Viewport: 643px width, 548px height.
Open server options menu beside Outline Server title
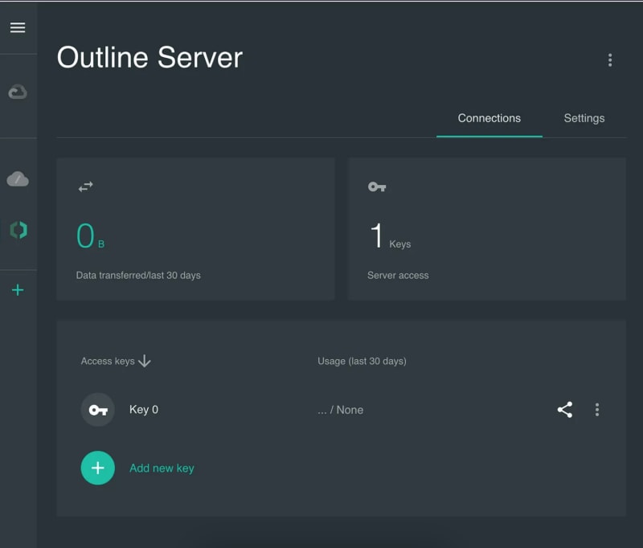coord(610,59)
